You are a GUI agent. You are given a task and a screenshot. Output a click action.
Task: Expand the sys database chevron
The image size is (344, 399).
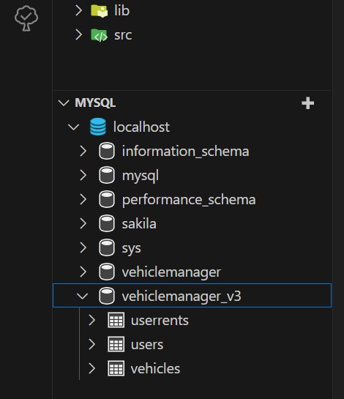[83, 247]
